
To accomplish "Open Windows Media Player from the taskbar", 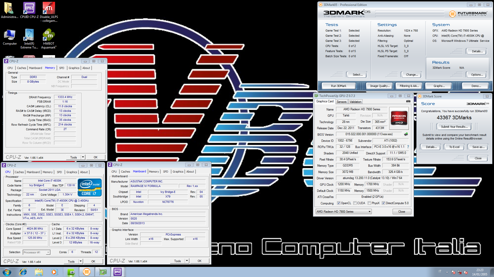I will tap(54, 272).
